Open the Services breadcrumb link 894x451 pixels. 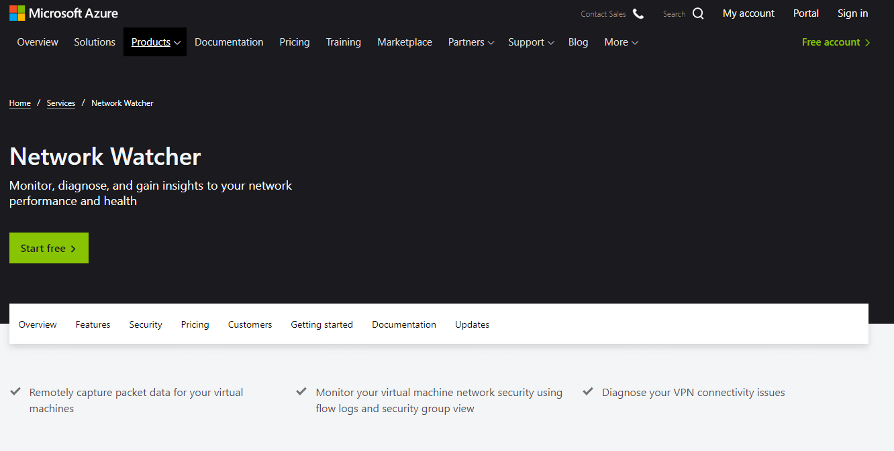coord(60,103)
